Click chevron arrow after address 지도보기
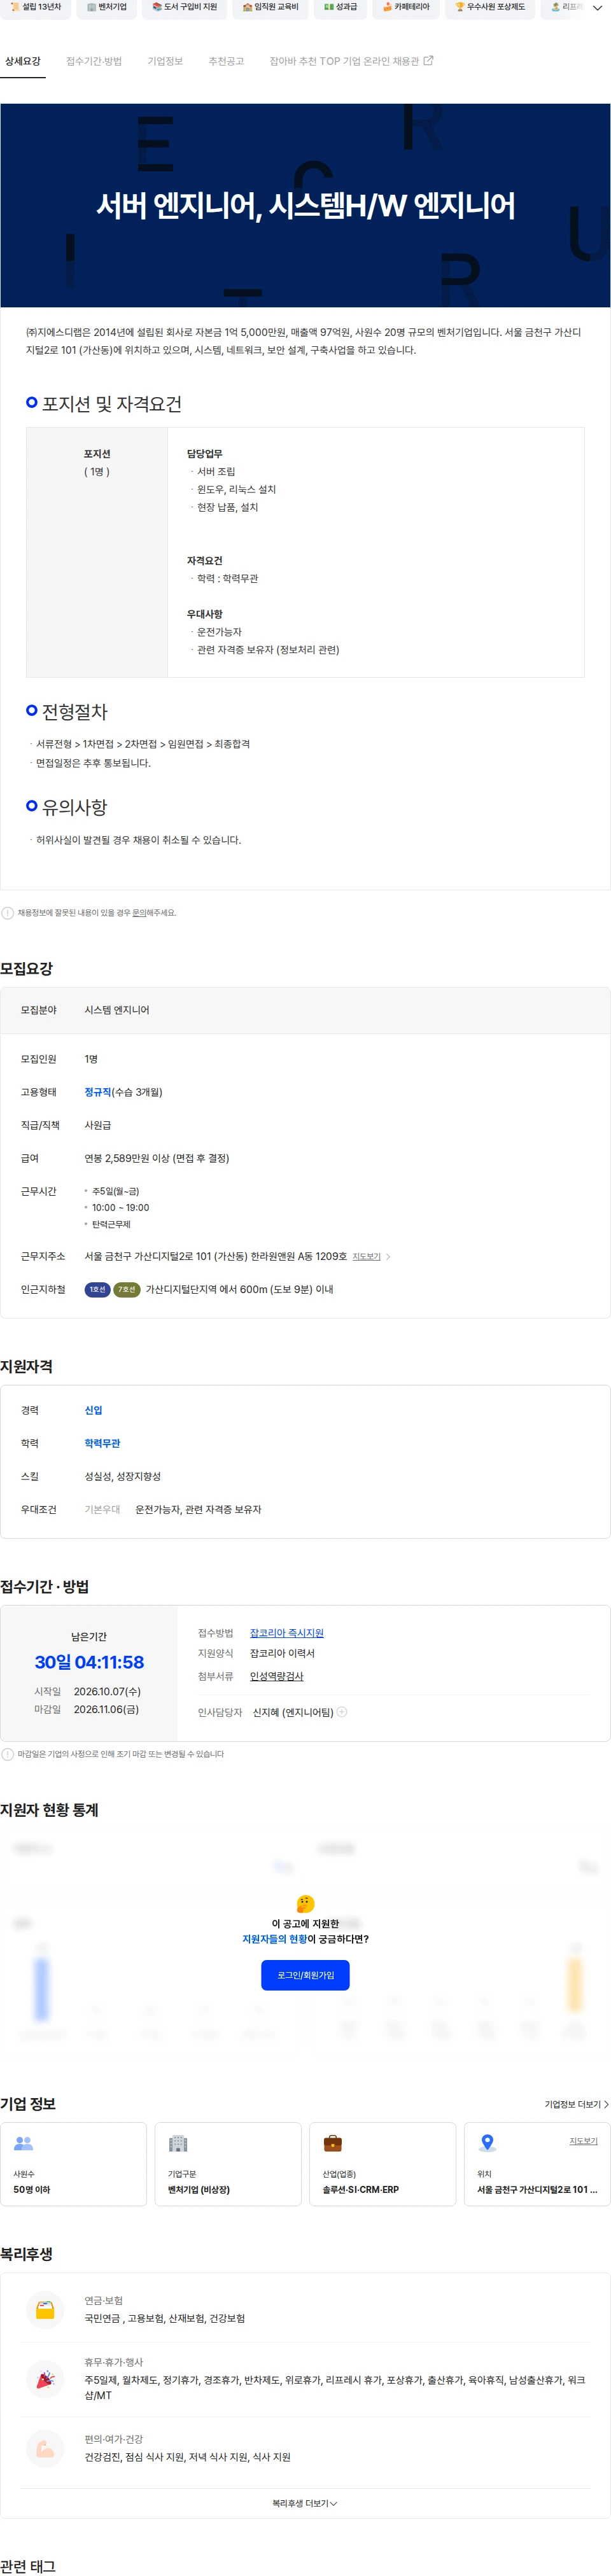This screenshot has width=611, height=2576. pos(388,1257)
